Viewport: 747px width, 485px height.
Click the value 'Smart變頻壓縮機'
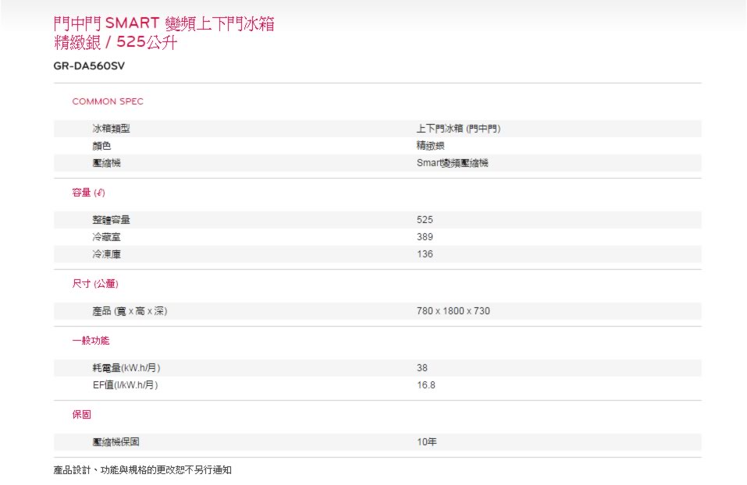point(452,163)
